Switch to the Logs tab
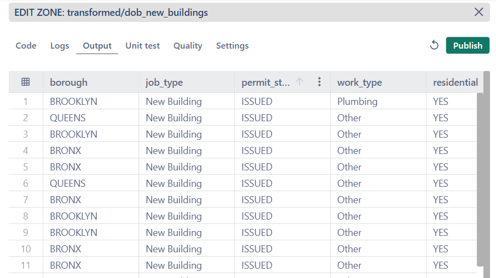 (x=60, y=46)
